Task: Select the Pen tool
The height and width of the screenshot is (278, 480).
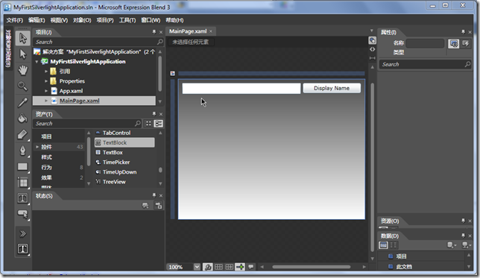Action: click(x=22, y=151)
